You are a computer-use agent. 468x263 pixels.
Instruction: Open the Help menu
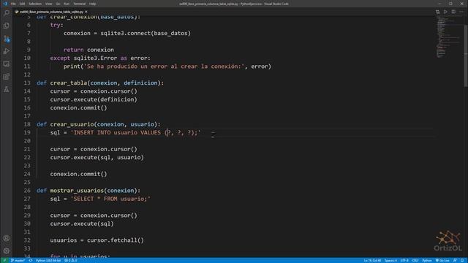coord(93,4)
